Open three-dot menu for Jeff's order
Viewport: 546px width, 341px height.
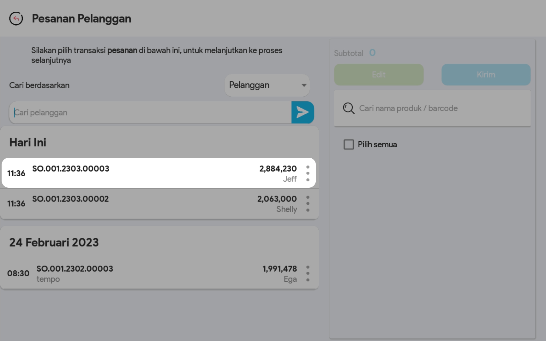click(x=308, y=173)
